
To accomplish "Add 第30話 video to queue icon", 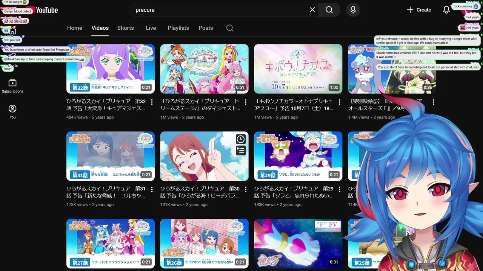I will pos(241,151).
